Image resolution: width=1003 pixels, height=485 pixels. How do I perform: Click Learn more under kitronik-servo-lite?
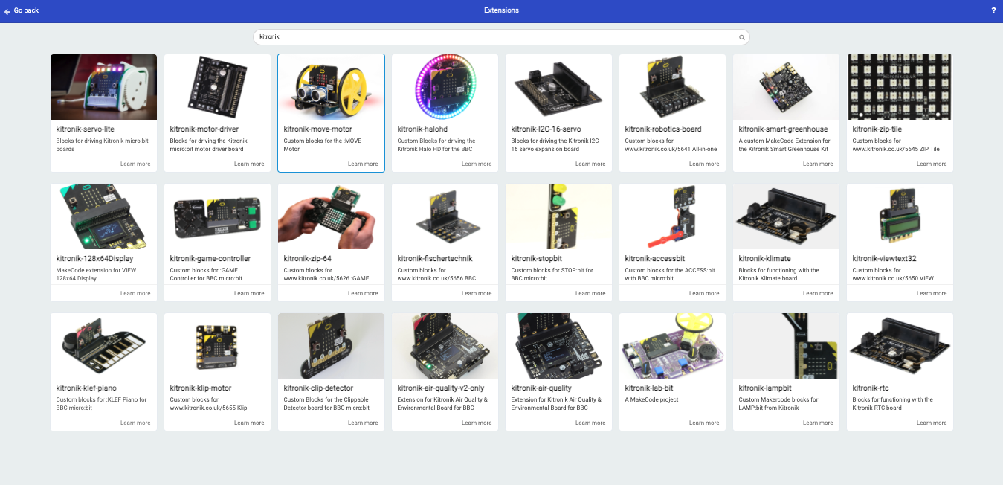click(135, 164)
